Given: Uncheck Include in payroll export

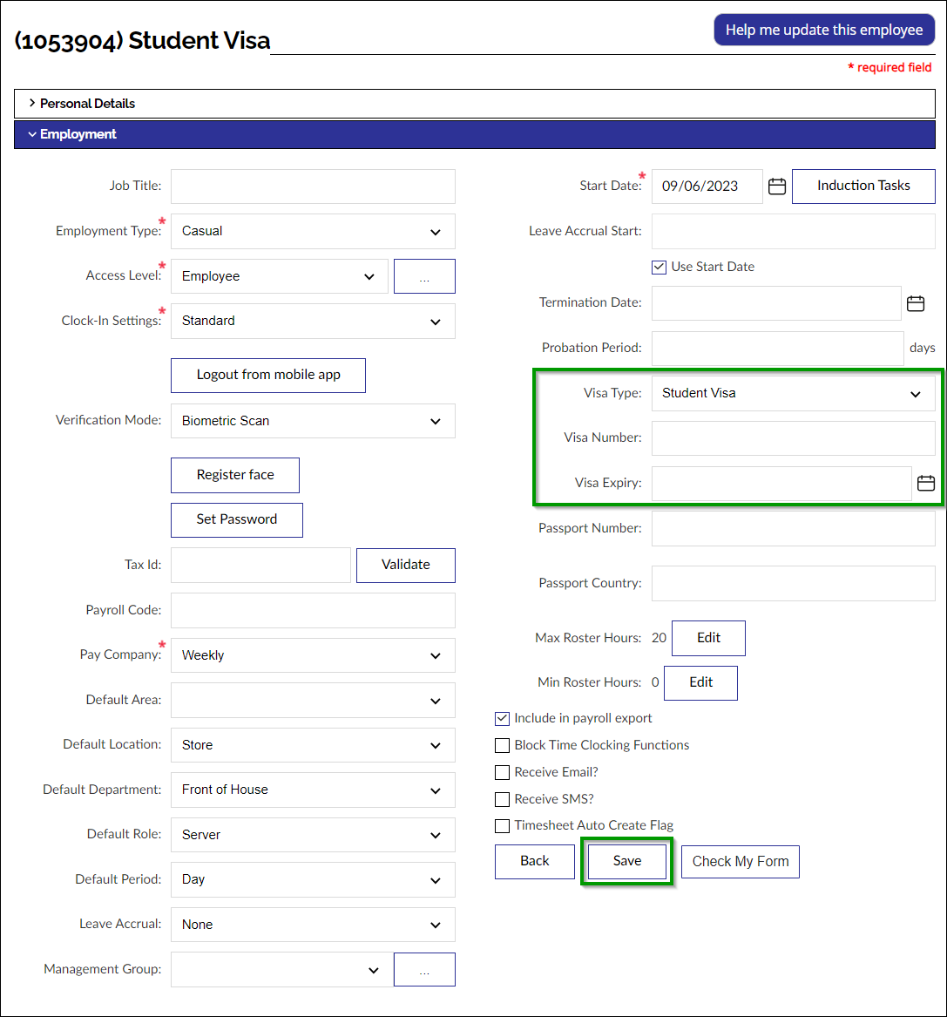Looking at the screenshot, I should pyautogui.click(x=502, y=718).
